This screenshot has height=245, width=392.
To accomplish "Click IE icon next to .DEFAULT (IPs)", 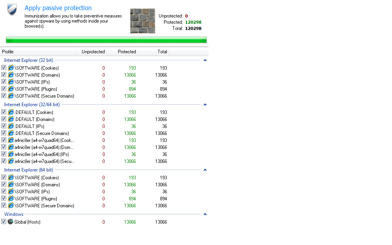I will point(11,126).
